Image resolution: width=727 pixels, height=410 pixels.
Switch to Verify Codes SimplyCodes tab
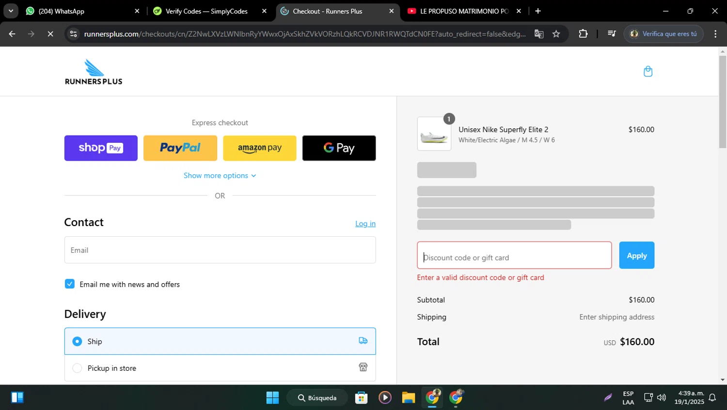tap(210, 11)
